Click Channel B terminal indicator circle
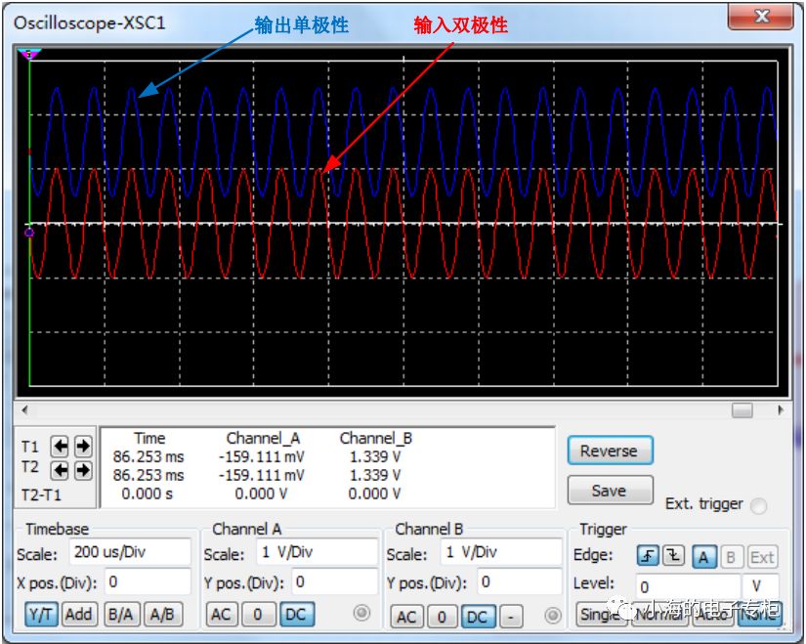This screenshot has height=644, width=806. [552, 616]
